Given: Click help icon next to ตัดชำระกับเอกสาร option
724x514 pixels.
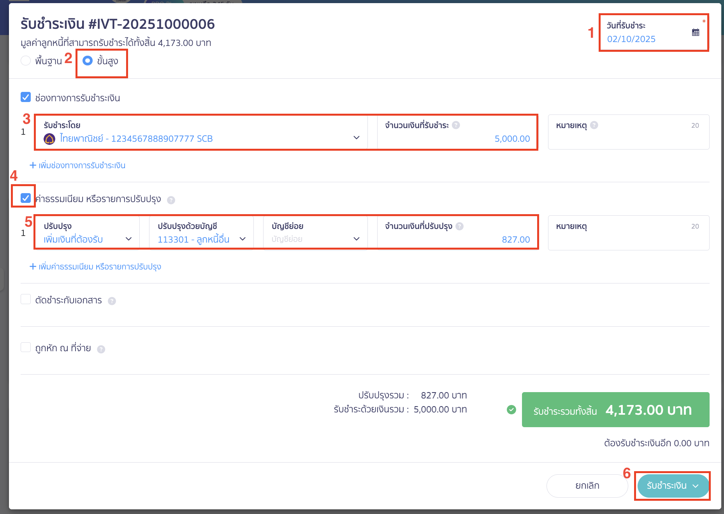Looking at the screenshot, I should 112,300.
